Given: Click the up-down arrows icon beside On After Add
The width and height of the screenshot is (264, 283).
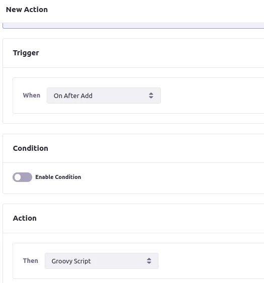Looking at the screenshot, I should (151, 96).
